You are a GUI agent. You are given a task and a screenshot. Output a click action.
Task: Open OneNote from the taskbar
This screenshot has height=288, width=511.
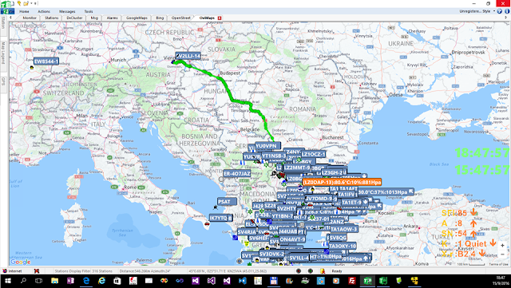pyautogui.click(x=70, y=281)
